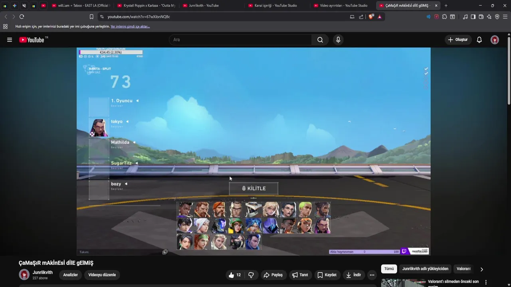
Task: Go forward in browser history
Action: tap(14, 17)
